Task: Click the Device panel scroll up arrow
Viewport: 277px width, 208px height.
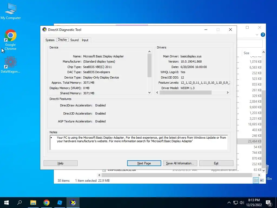Action: (x=149, y=51)
